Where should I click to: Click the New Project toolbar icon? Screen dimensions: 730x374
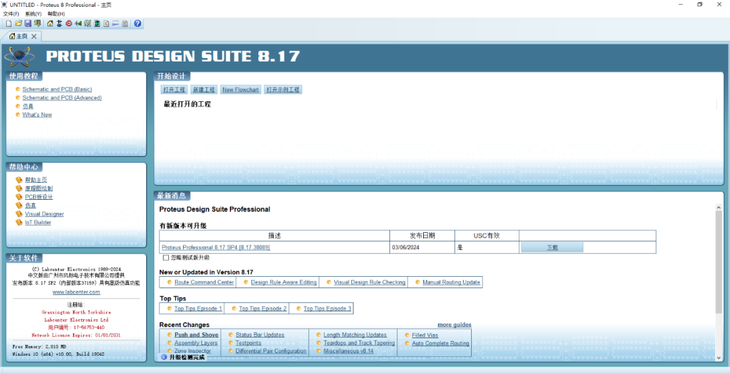point(8,24)
